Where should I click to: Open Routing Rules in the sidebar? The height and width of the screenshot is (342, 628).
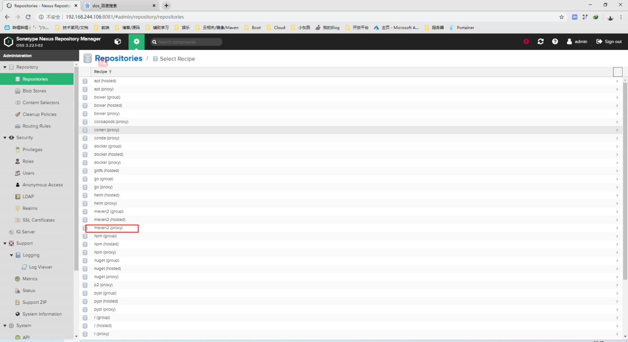coord(37,126)
